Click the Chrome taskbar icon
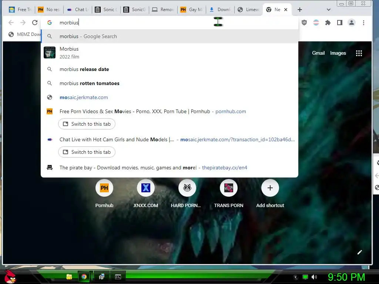Viewport: 379px width, 284px height. 84,277
